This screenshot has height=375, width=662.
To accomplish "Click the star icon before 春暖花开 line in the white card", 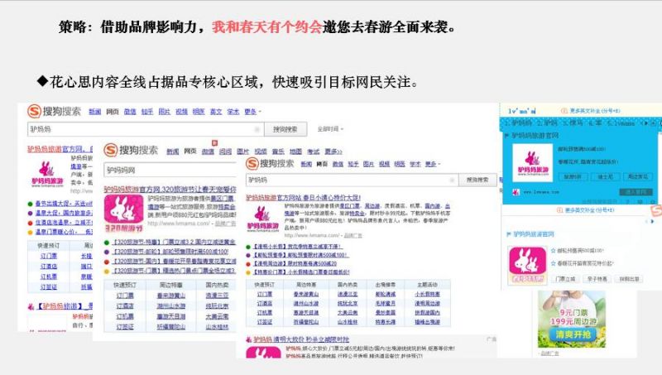I will tap(554, 263).
